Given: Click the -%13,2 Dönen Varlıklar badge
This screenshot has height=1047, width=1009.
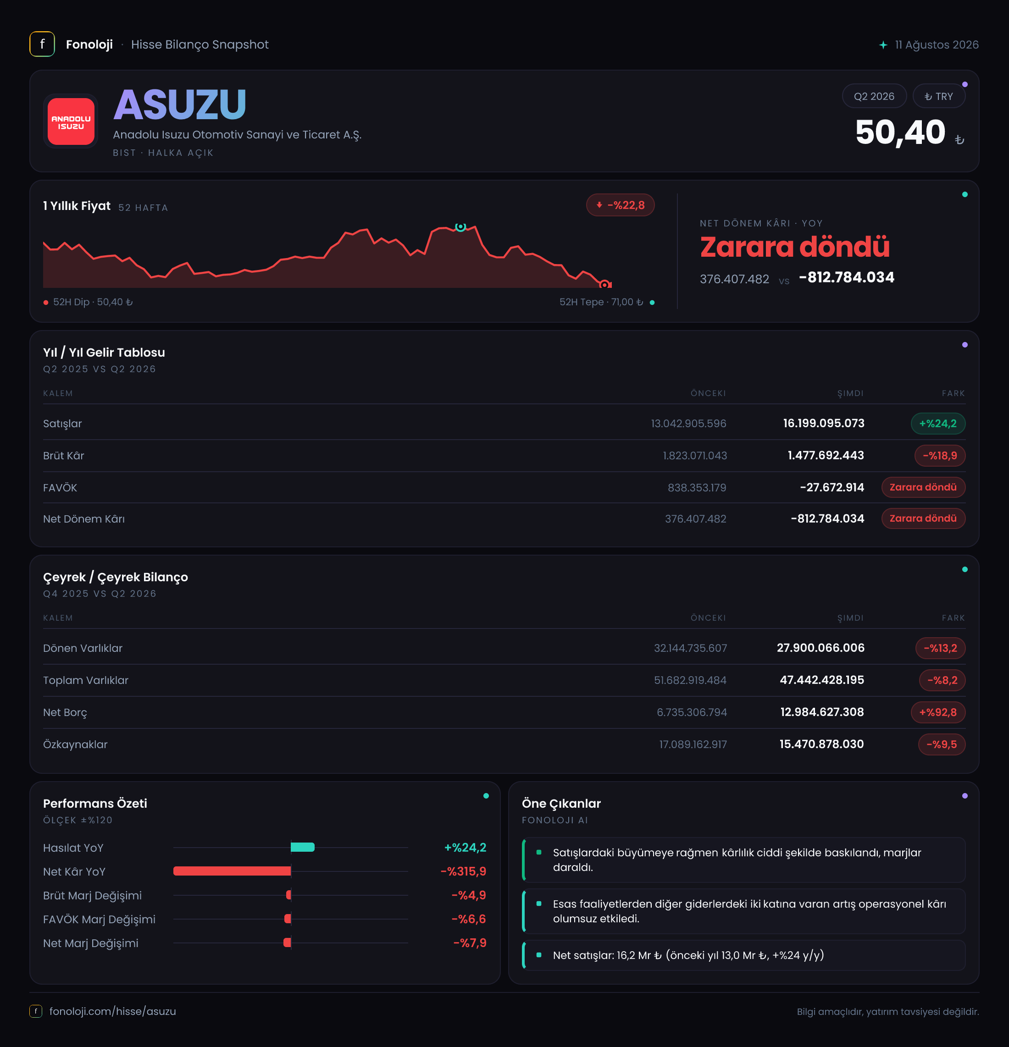Looking at the screenshot, I should 940,648.
